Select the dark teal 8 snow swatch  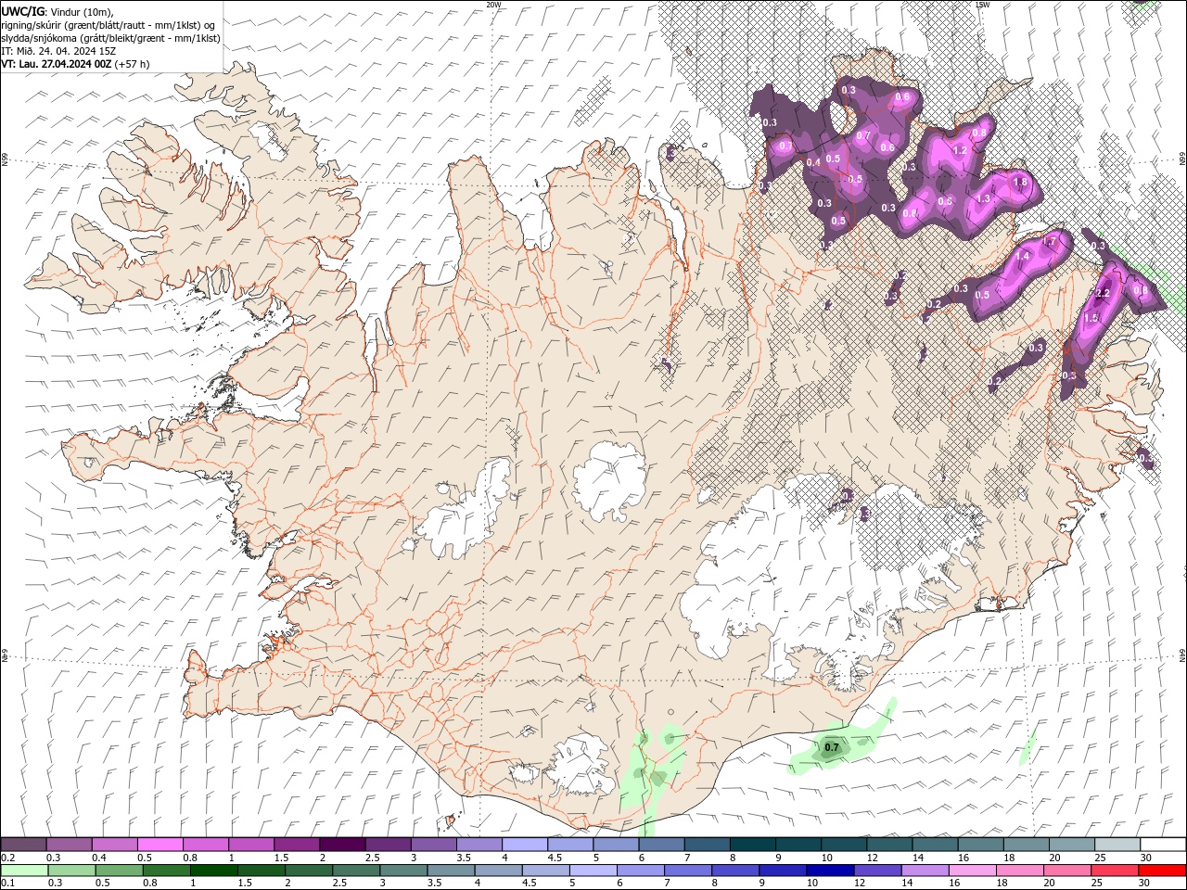click(x=751, y=845)
